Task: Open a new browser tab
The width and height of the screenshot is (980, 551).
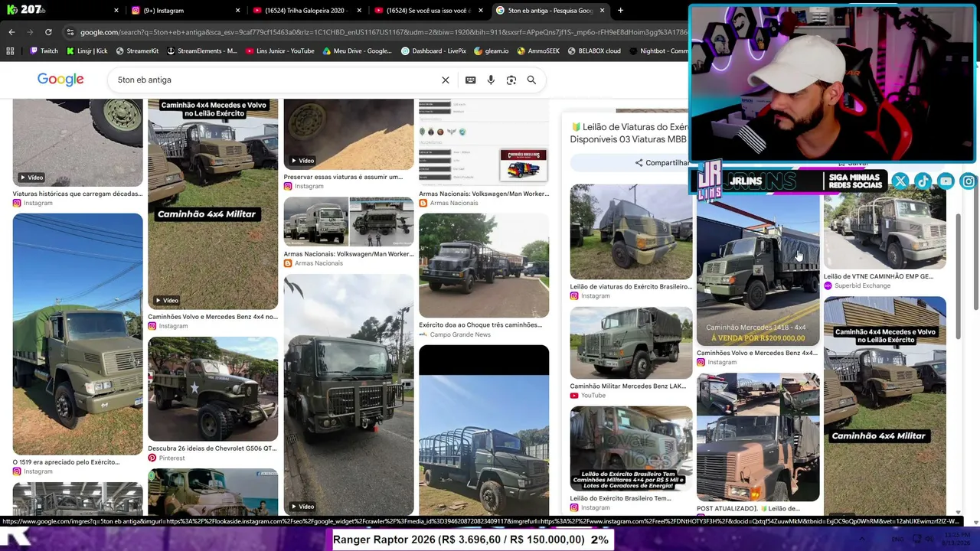Action: click(x=620, y=11)
